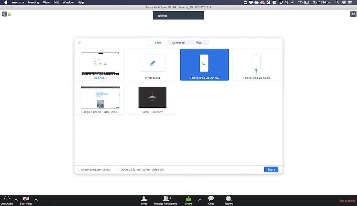Start recording with Record icon

click(x=229, y=199)
